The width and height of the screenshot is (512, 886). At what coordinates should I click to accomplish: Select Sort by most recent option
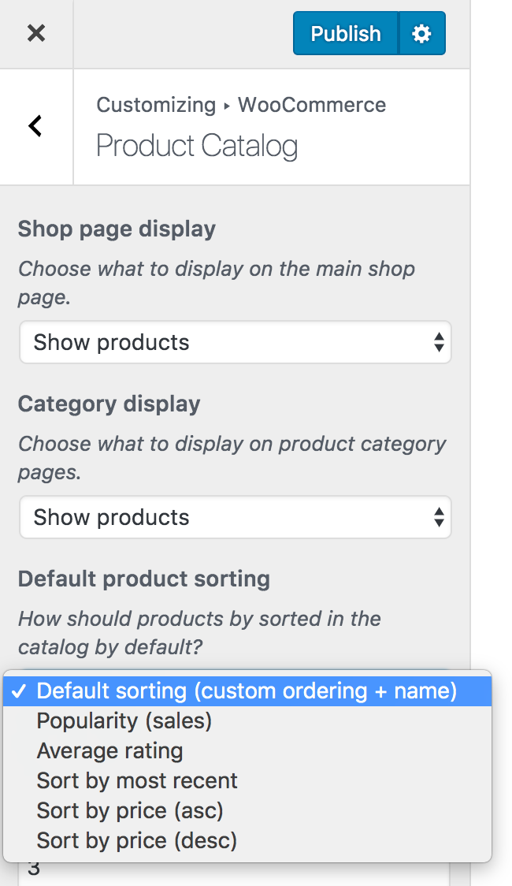137,780
